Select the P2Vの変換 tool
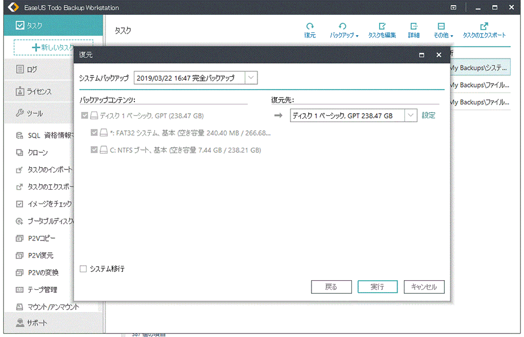This screenshot has width=524, height=337. pyautogui.click(x=38, y=272)
